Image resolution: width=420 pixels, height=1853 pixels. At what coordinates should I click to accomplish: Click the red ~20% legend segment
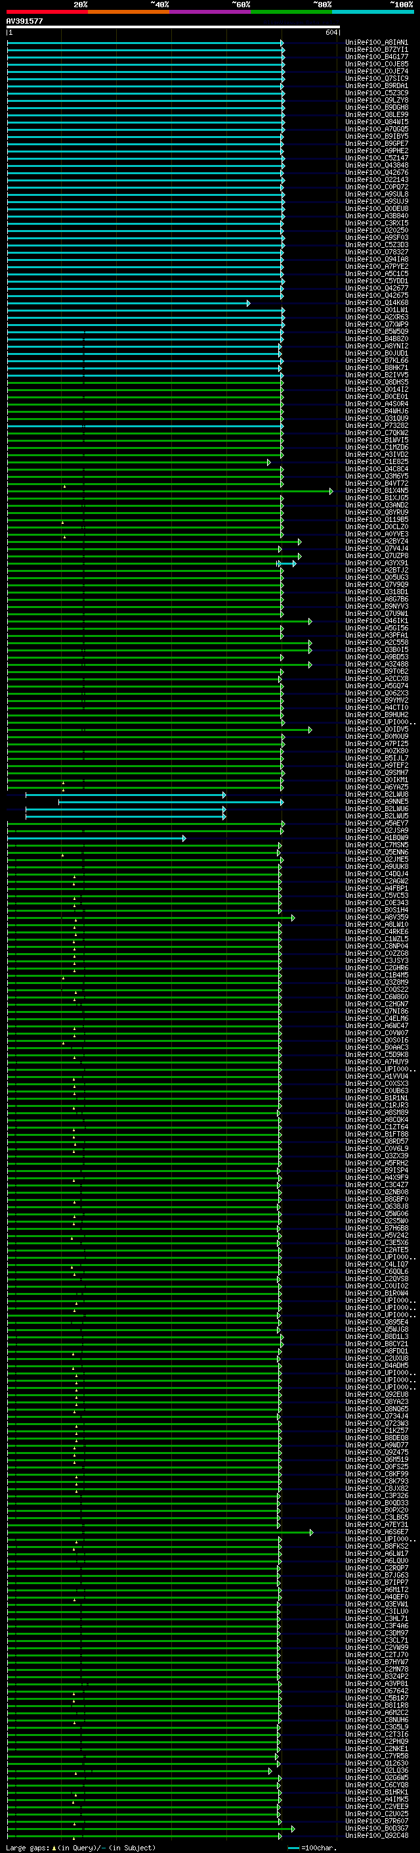tap(47, 12)
